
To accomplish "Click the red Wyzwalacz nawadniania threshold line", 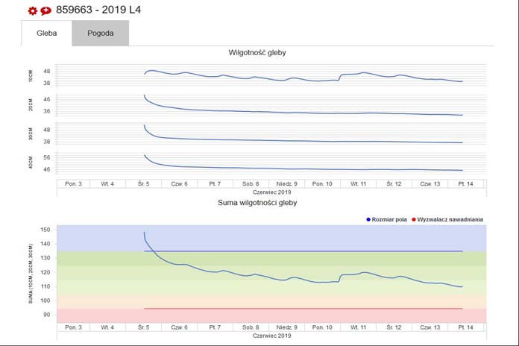I will click(x=303, y=309).
